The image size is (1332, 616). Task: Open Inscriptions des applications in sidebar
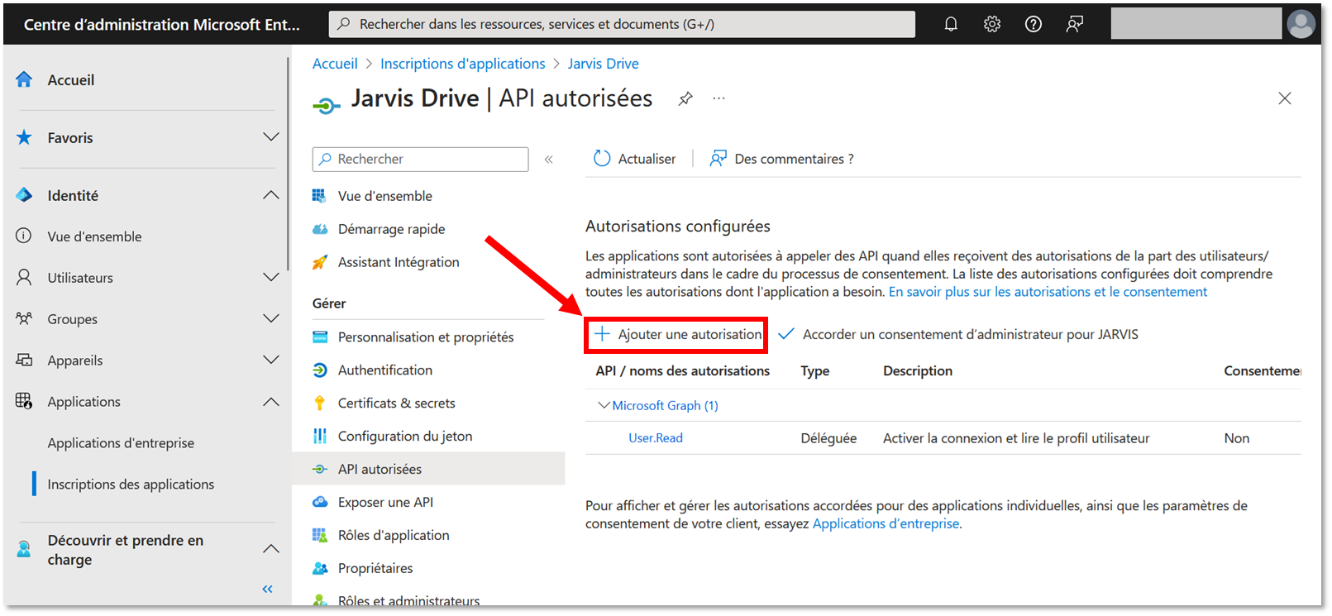pos(131,485)
